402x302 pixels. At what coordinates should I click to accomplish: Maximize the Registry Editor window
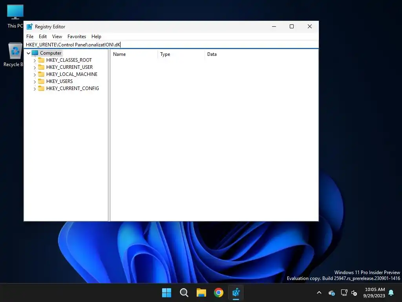[292, 26]
